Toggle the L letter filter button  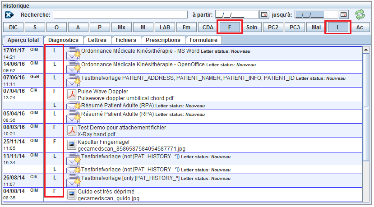(338, 28)
